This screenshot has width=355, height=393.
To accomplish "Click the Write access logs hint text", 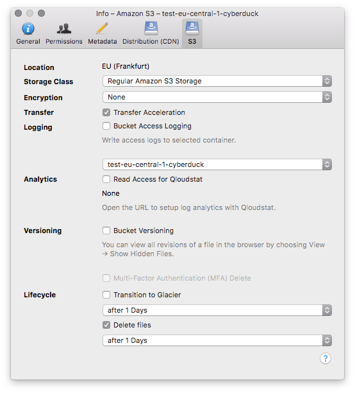I will [x=169, y=140].
